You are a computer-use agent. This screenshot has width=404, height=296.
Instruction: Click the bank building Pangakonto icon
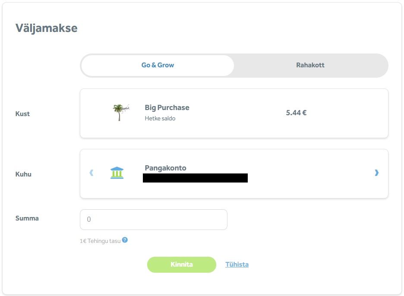pos(117,173)
